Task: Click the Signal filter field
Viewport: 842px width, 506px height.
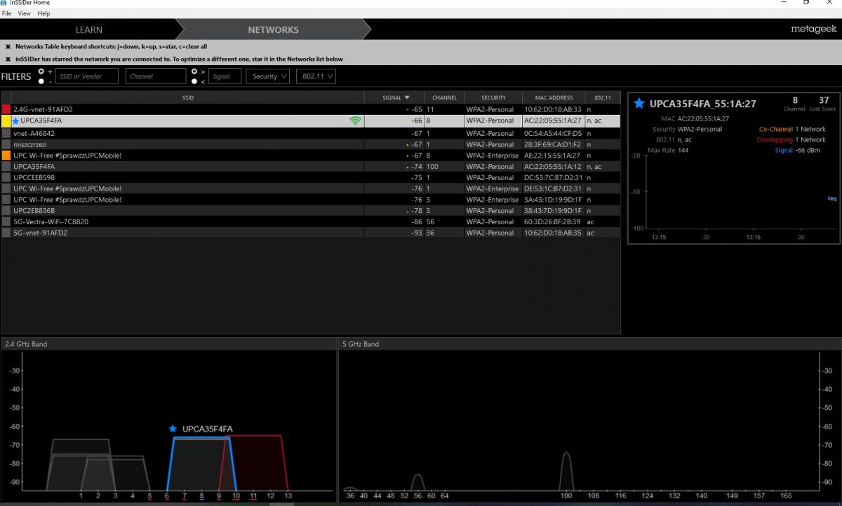Action: pyautogui.click(x=225, y=76)
